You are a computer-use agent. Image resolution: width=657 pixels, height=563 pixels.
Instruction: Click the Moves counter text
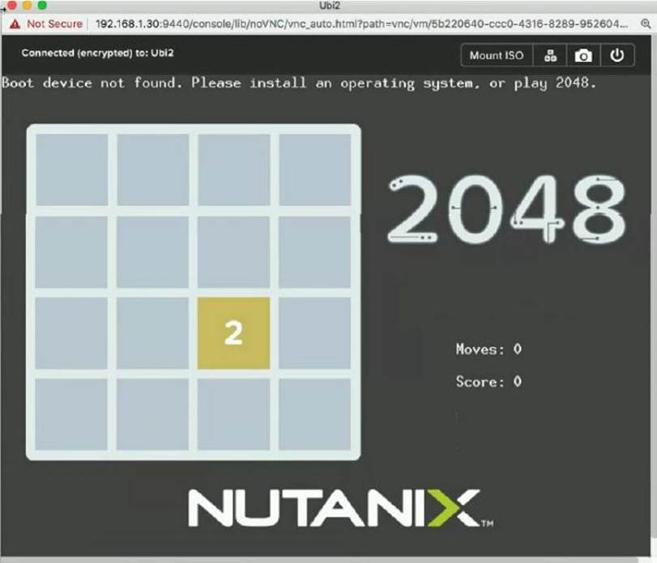click(488, 349)
